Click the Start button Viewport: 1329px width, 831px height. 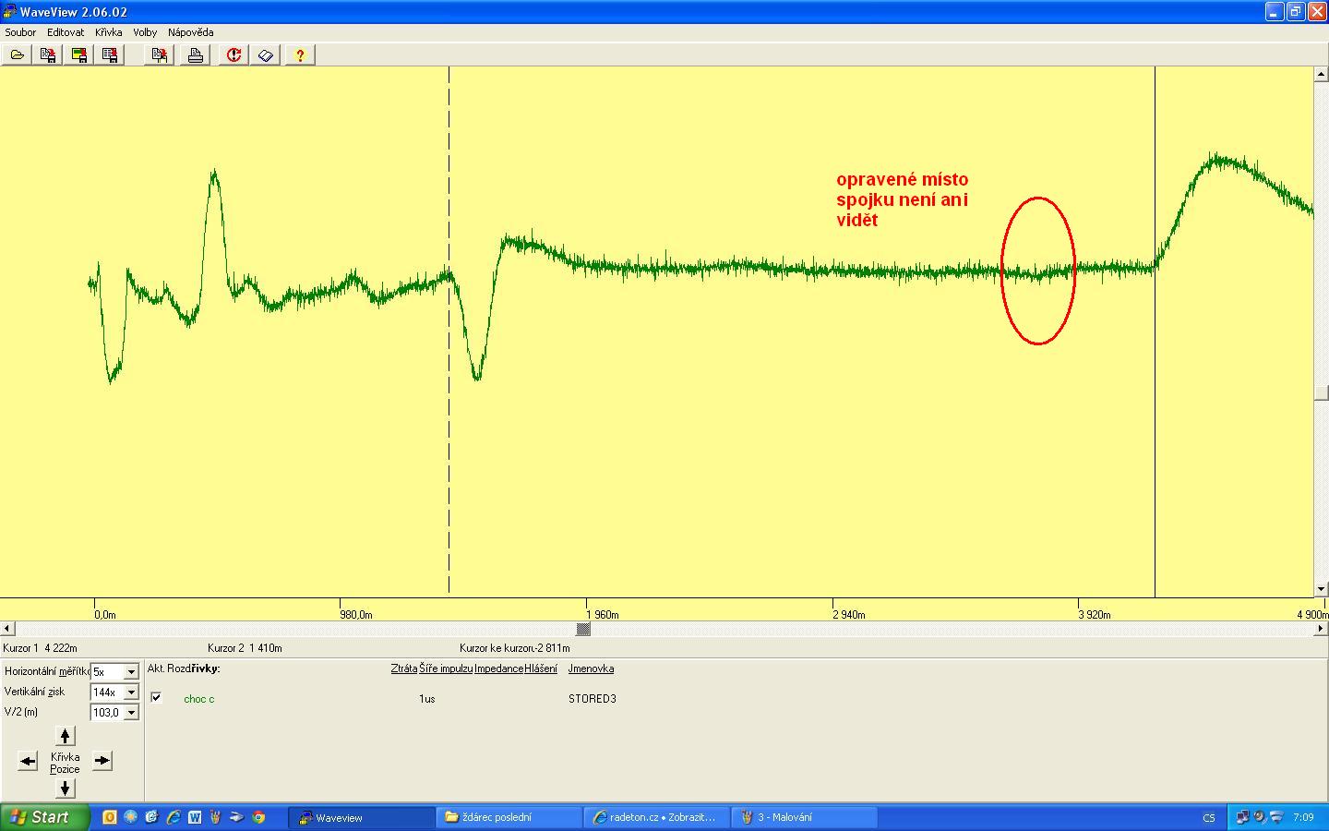(x=45, y=817)
